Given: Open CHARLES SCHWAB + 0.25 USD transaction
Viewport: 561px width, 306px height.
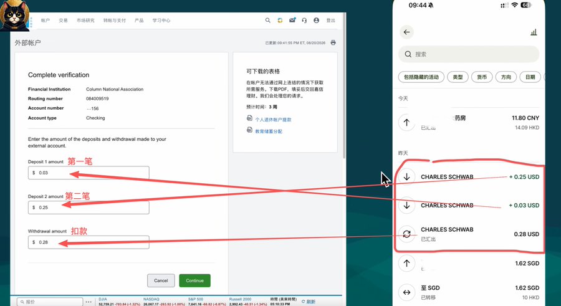Looking at the screenshot, I should pyautogui.click(x=469, y=177).
